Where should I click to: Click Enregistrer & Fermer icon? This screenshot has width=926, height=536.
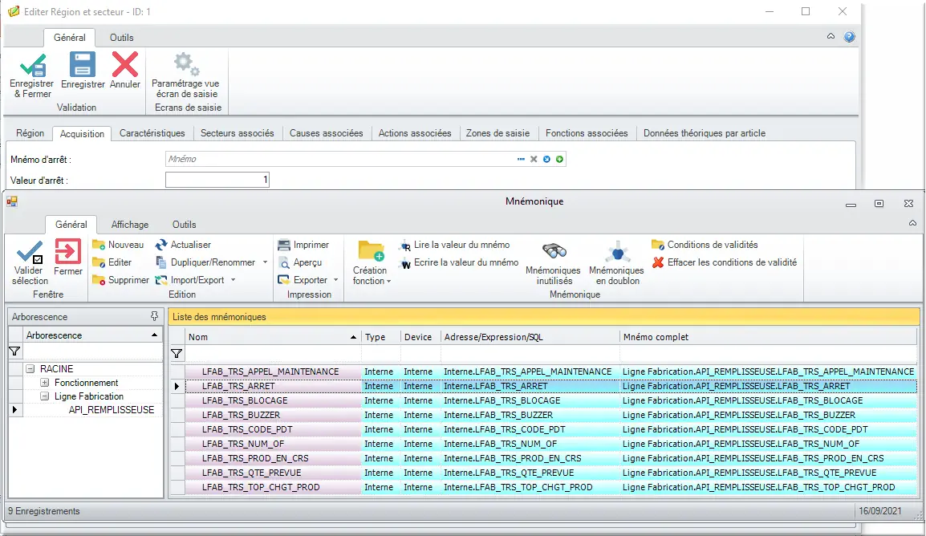(x=32, y=65)
